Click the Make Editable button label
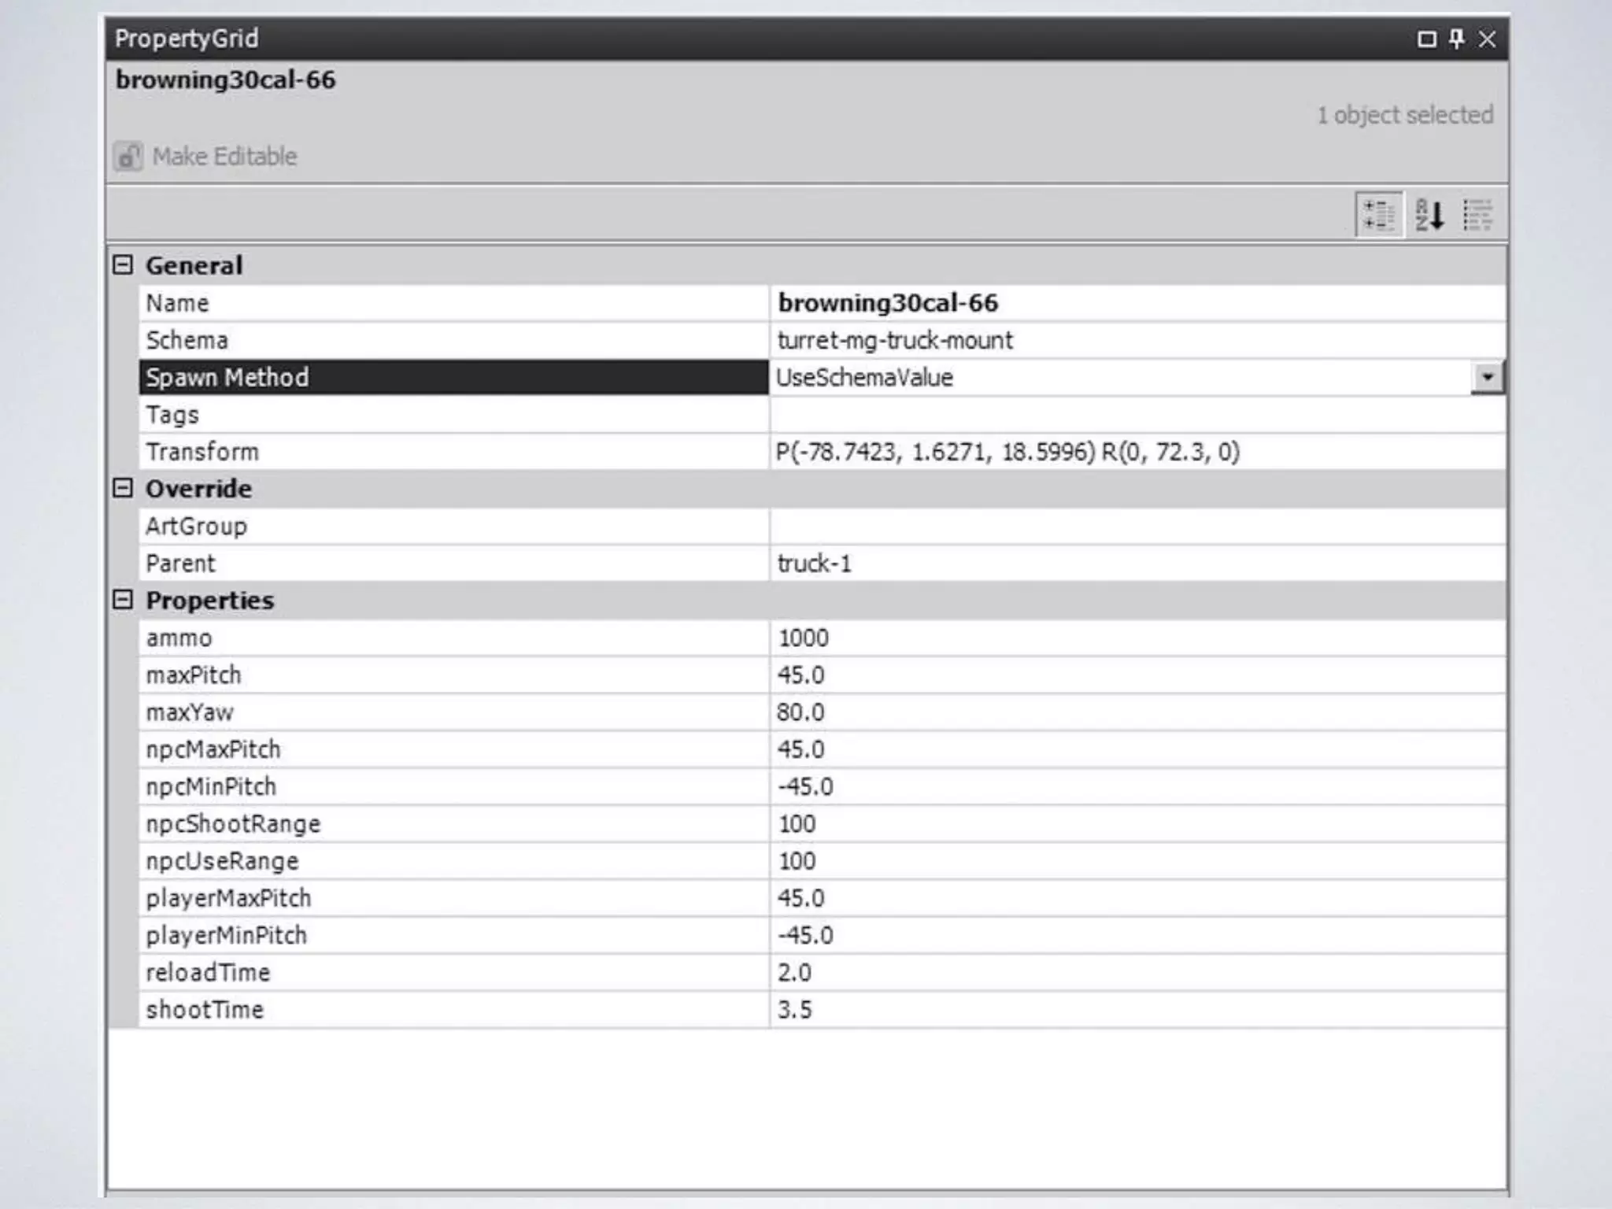Viewport: 1612px width, 1209px height. (224, 157)
